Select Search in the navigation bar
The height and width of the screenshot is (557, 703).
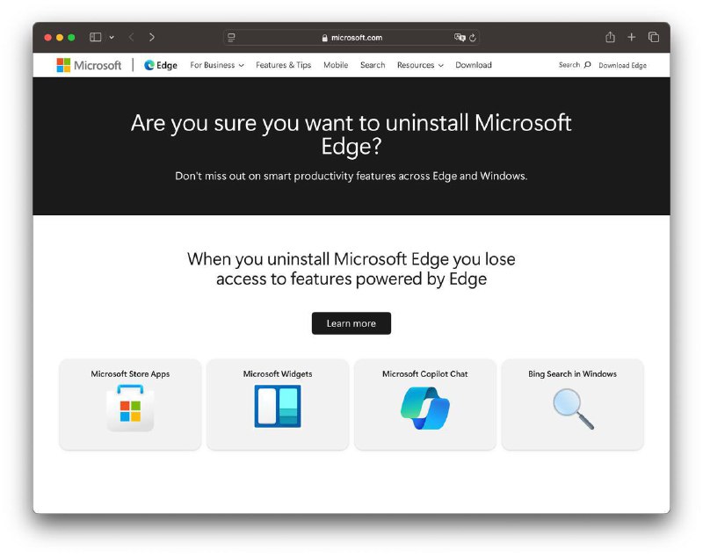373,65
